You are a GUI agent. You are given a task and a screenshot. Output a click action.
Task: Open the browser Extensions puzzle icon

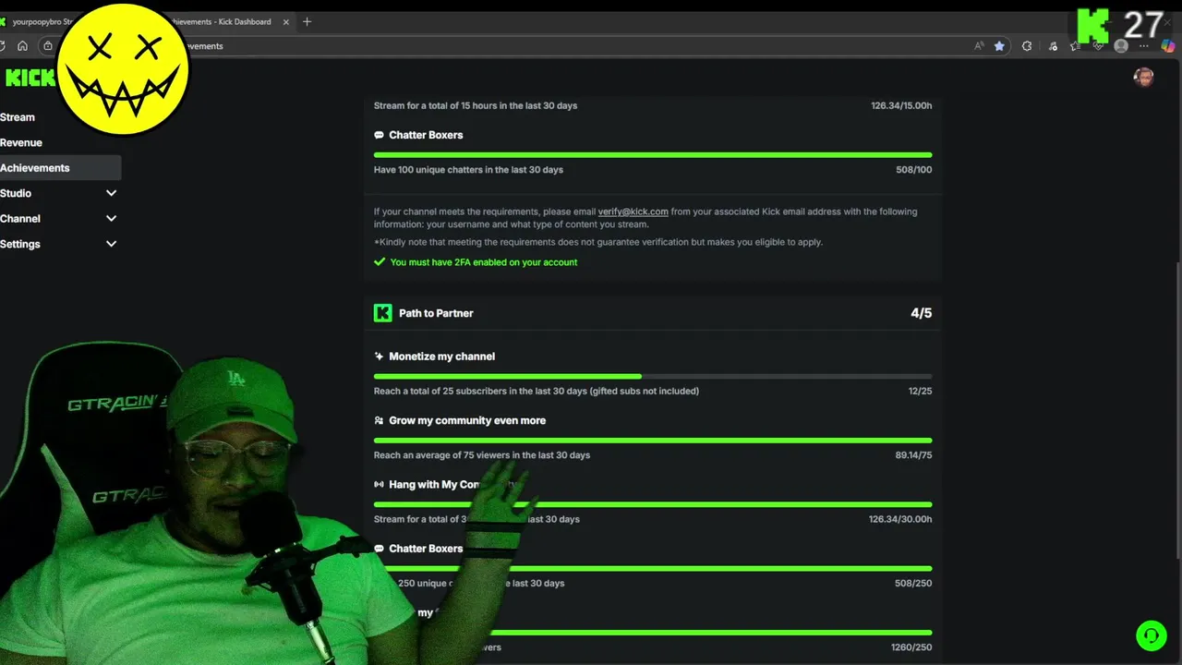click(x=1027, y=46)
